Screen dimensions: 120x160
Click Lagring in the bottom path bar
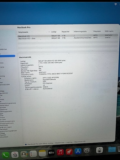click(69, 142)
